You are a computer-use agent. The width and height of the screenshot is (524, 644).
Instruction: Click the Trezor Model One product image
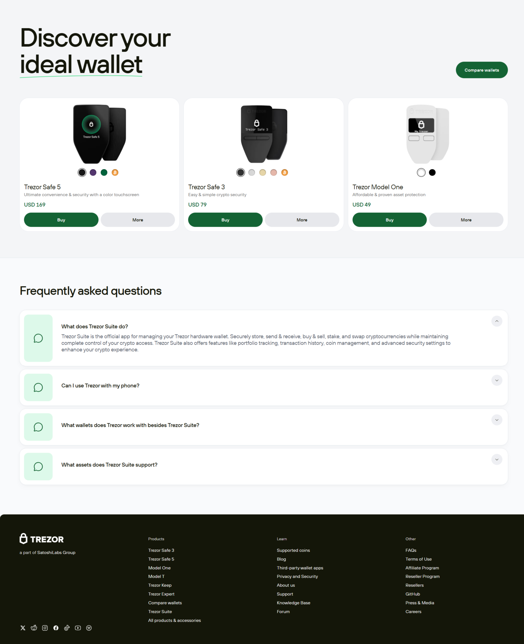[428, 134]
